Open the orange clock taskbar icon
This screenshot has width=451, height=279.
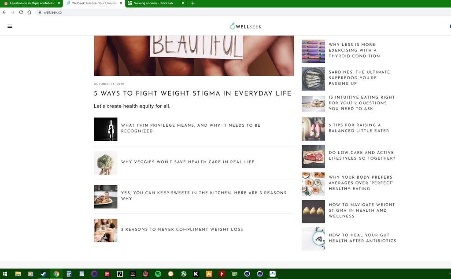[171, 274]
